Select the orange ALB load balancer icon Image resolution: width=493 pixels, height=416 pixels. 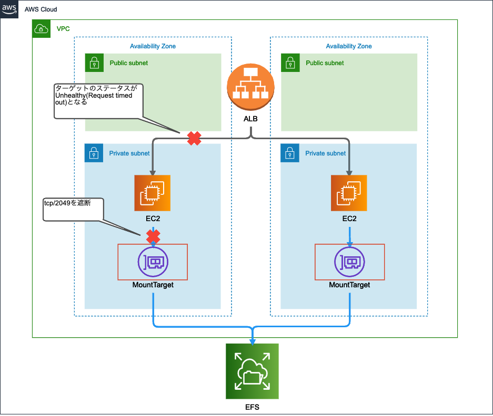[250, 87]
